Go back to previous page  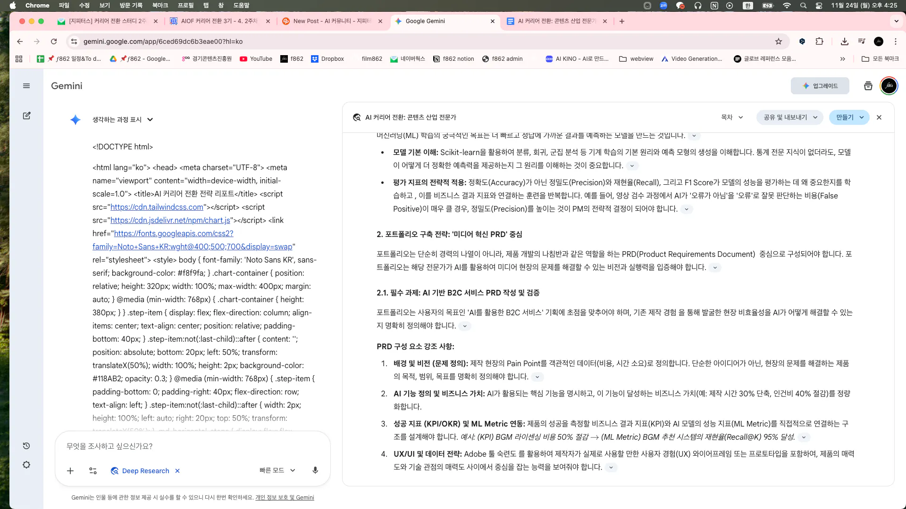tap(20, 41)
